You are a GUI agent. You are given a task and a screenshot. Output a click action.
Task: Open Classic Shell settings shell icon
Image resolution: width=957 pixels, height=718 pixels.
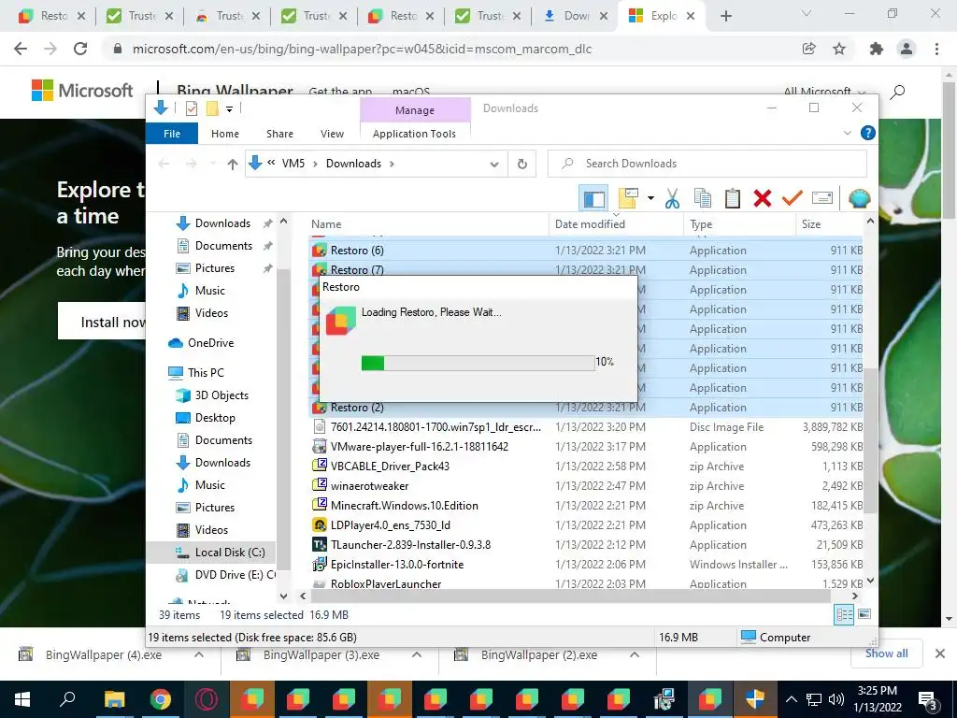point(860,198)
